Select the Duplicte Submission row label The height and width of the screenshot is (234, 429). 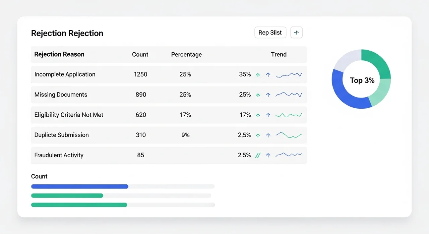coord(61,135)
